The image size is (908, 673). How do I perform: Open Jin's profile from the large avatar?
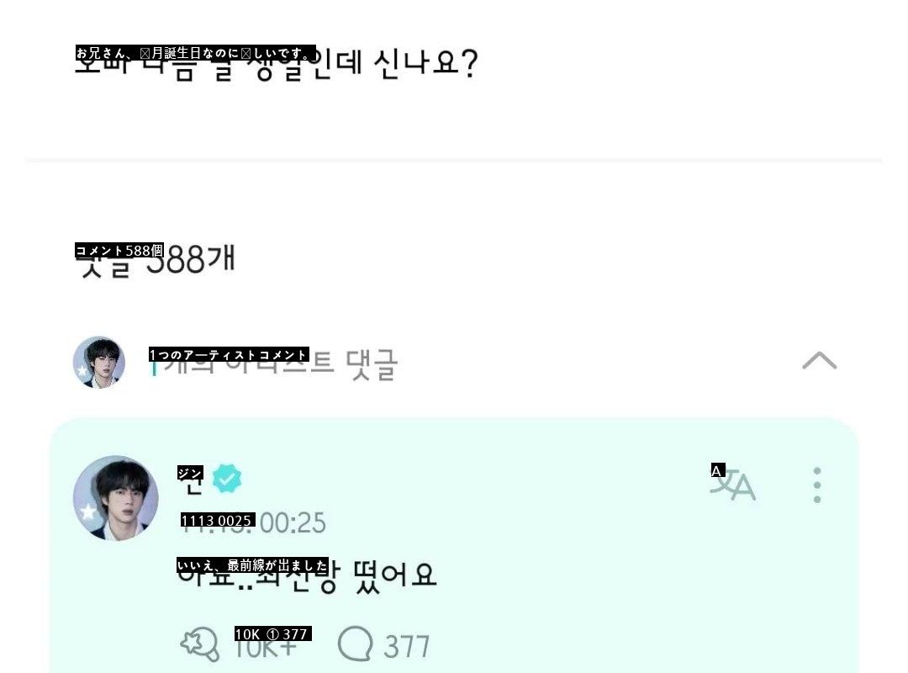[116, 498]
